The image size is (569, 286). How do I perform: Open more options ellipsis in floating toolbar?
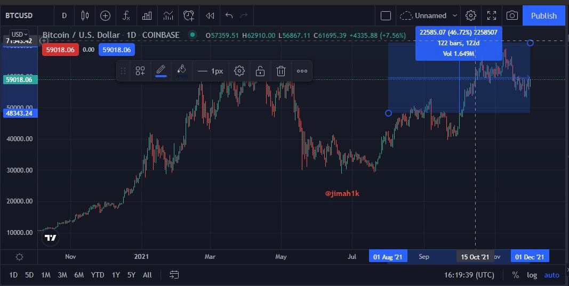tap(302, 71)
